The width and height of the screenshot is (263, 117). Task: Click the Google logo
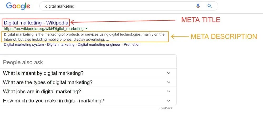click(x=18, y=6)
